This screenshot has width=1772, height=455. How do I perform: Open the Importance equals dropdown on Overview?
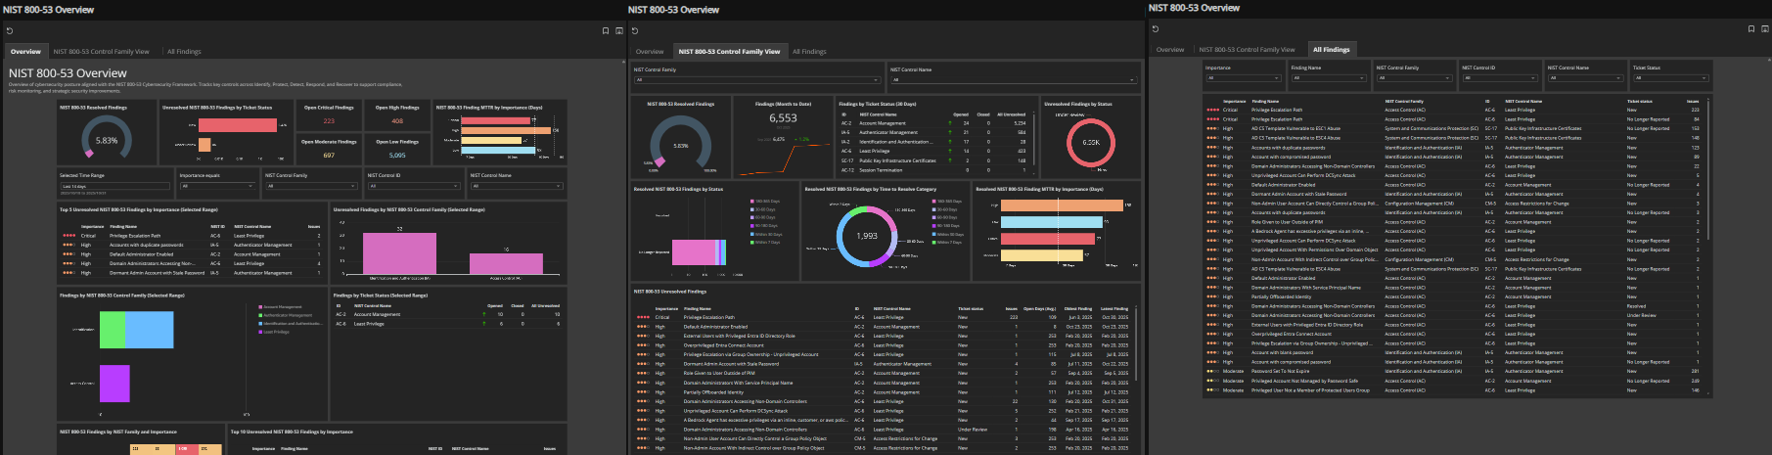[217, 186]
